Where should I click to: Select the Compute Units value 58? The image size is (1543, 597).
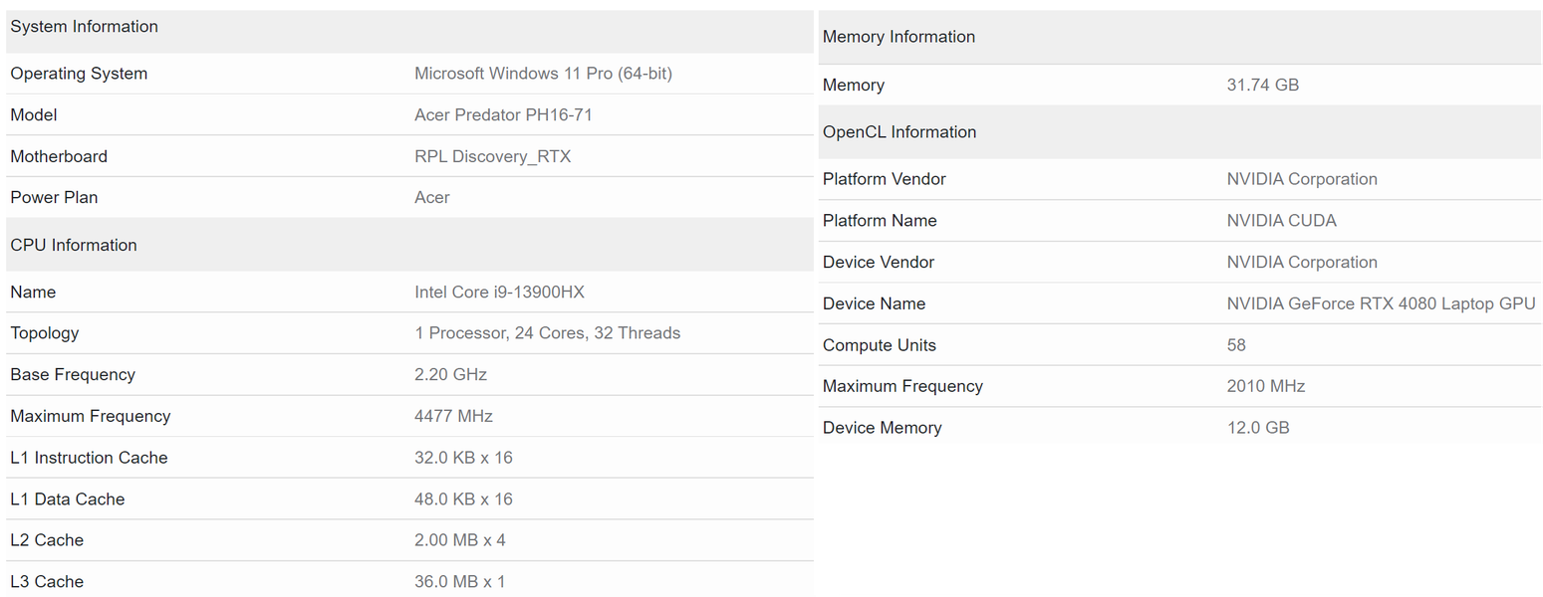1236,345
